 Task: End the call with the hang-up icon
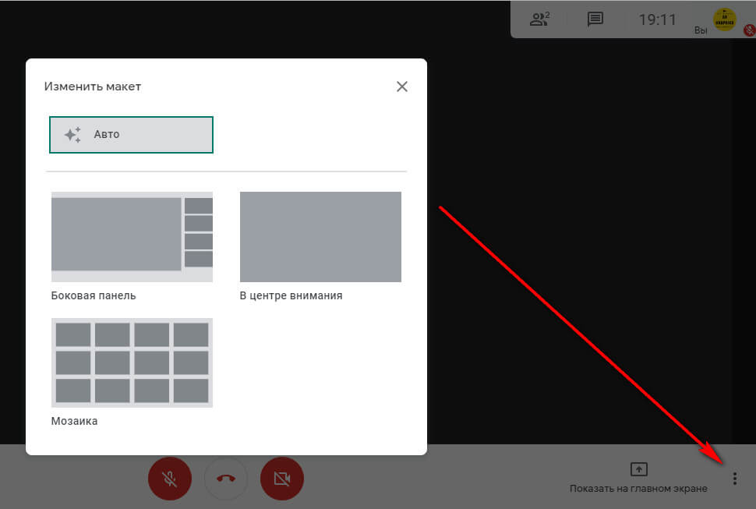225,479
